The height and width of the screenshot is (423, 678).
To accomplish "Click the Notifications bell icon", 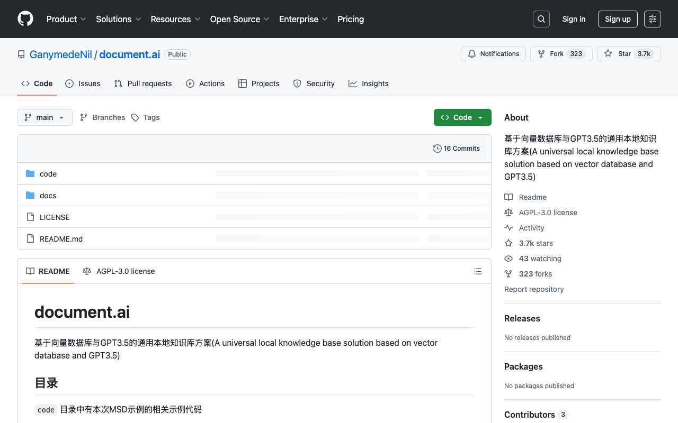I will 472,54.
